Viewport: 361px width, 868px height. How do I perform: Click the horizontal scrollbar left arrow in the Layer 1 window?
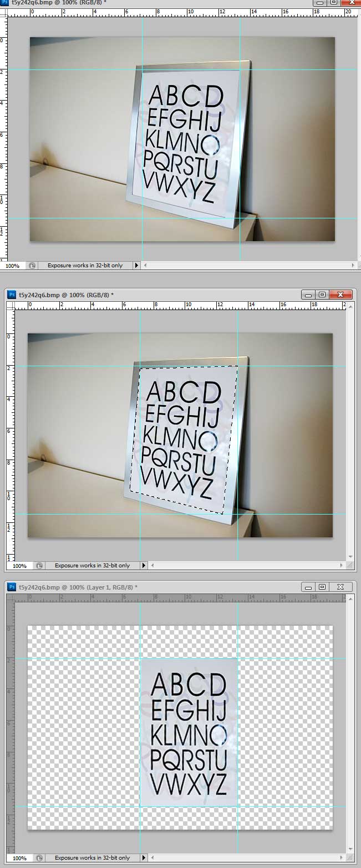(x=153, y=858)
